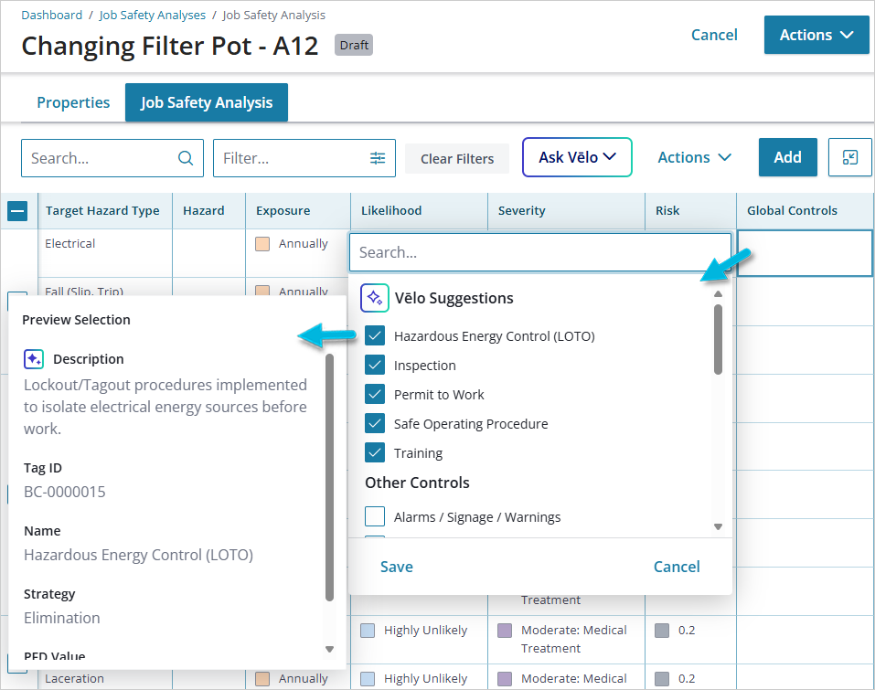This screenshot has height=690, width=875.
Task: Click preview panel scroll down arrow
Action: pos(330,649)
